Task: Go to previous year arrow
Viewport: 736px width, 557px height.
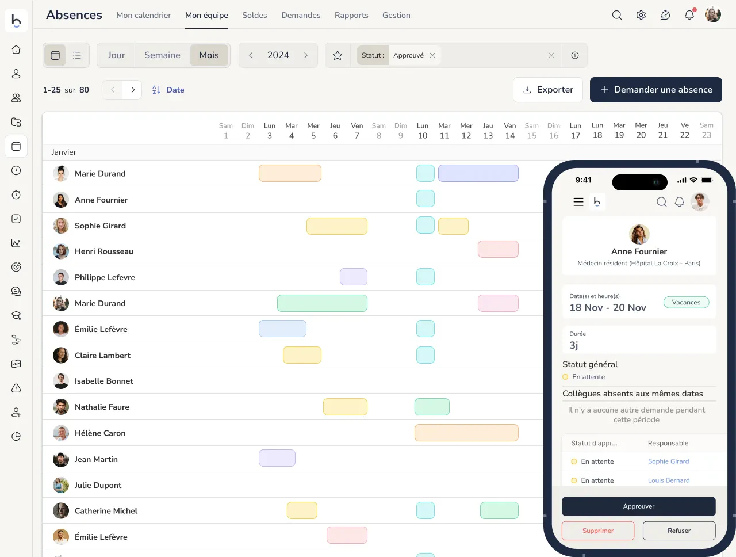Action: click(251, 55)
